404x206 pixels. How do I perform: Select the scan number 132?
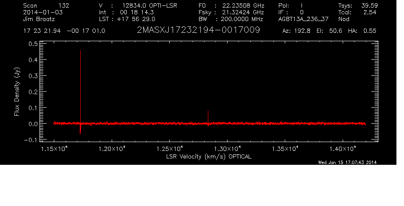(64, 5)
